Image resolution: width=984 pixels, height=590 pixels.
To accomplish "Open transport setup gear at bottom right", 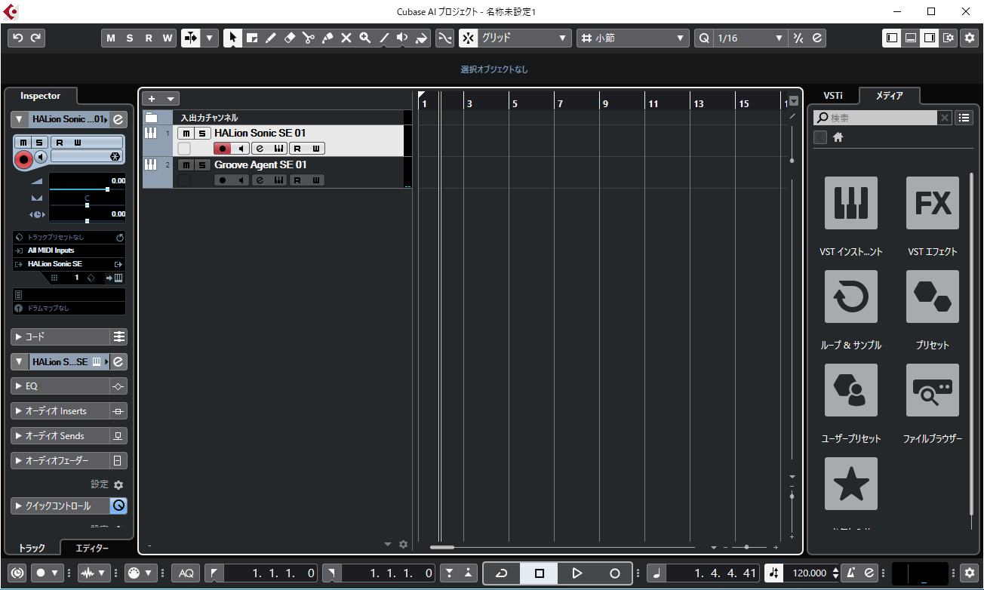I will [x=969, y=573].
